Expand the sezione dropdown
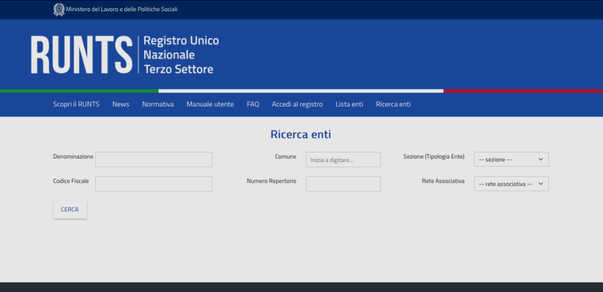Viewport: 603px width, 292px height. (511, 160)
